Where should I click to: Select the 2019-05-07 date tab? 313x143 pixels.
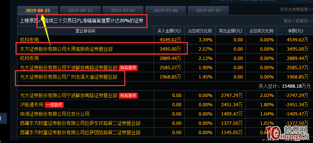123,10
